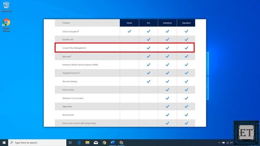Click the Domain Join feature name
Viewport: 260px width, 146px height.
68,40
